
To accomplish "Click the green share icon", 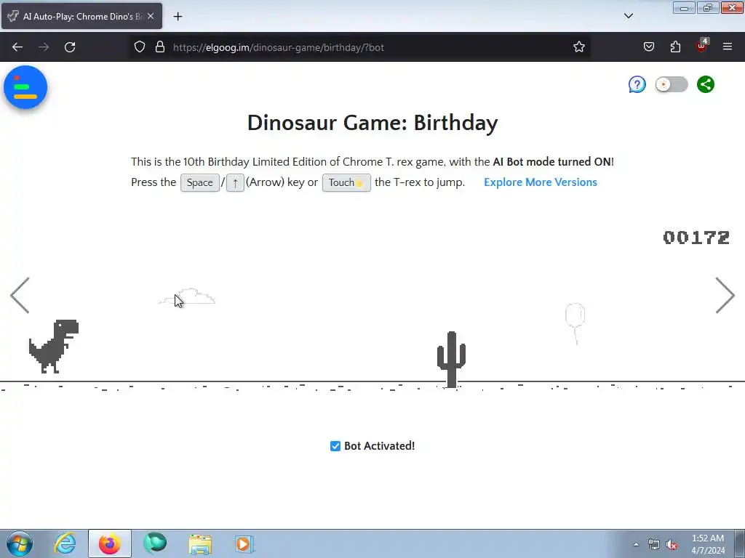I will 706,84.
